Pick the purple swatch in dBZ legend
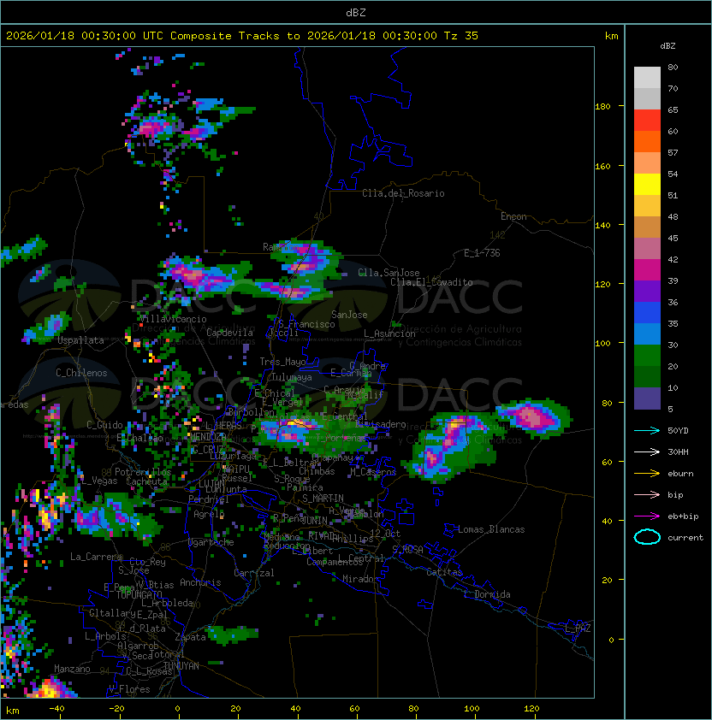The width and height of the screenshot is (712, 720). point(647,291)
